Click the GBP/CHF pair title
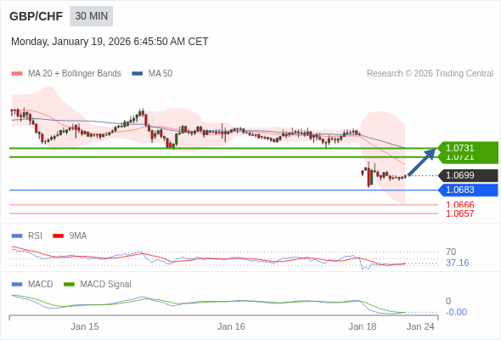Screen dimensions: 501x340 click(x=37, y=16)
